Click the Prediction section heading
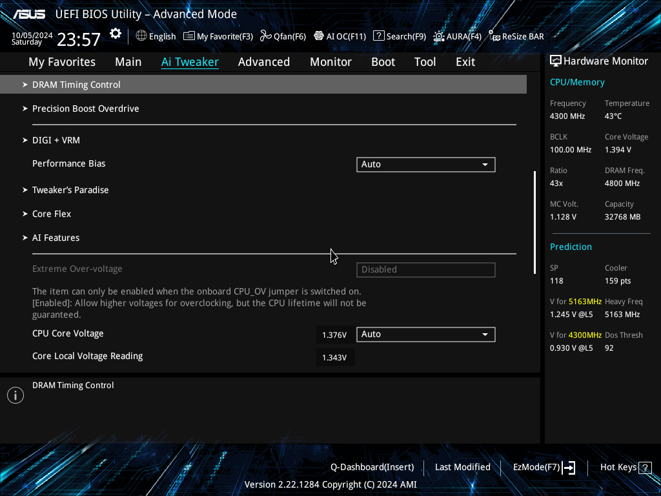This screenshot has width=661, height=496. [x=571, y=247]
